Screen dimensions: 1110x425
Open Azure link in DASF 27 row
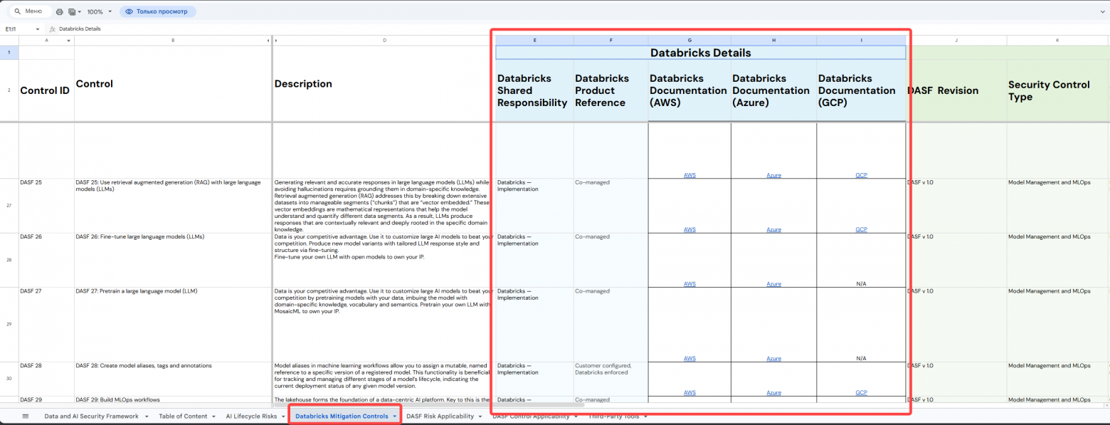click(773, 358)
